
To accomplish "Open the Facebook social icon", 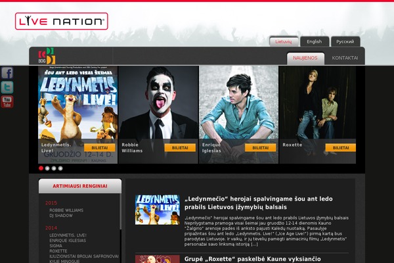I will [x=7, y=73].
